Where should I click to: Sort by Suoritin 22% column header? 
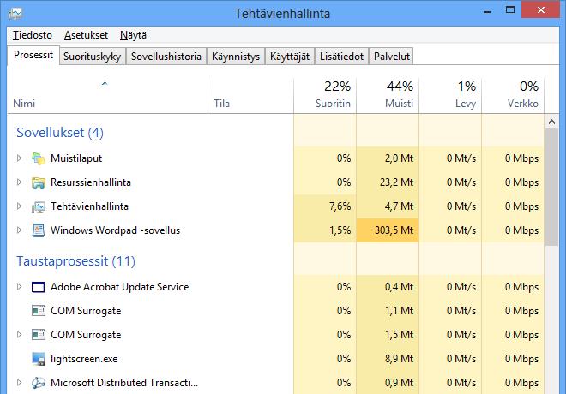pos(325,96)
